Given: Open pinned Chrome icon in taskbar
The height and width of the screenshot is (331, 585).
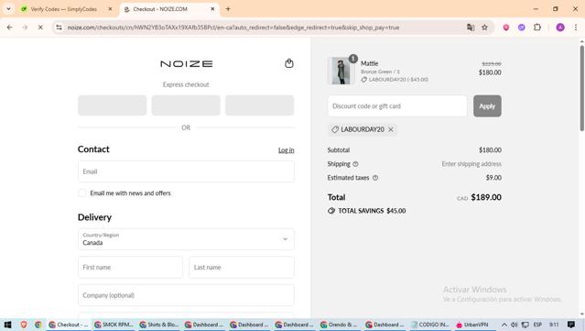Looking at the screenshot, I should 38,325.
